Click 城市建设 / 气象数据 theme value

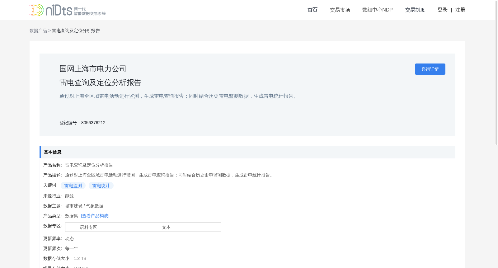pyautogui.click(x=84, y=206)
